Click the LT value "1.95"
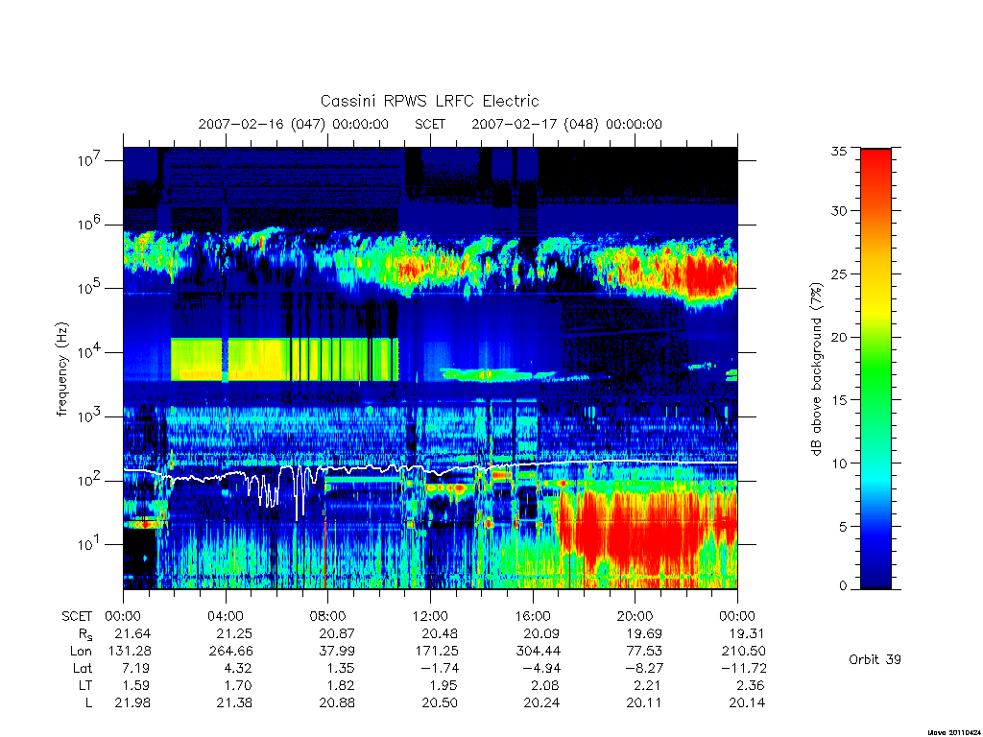The width and height of the screenshot is (983, 737). point(444,685)
